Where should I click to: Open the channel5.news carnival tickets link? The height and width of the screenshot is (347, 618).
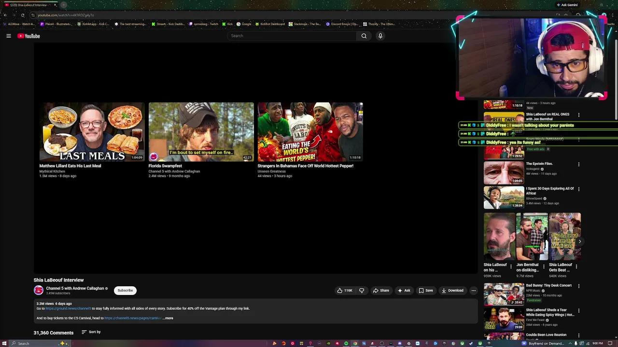(133, 318)
